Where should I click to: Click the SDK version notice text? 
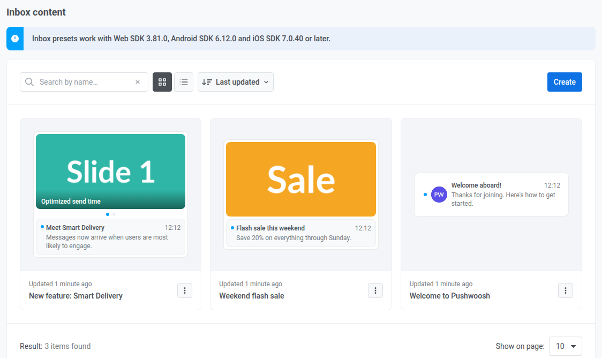point(181,39)
